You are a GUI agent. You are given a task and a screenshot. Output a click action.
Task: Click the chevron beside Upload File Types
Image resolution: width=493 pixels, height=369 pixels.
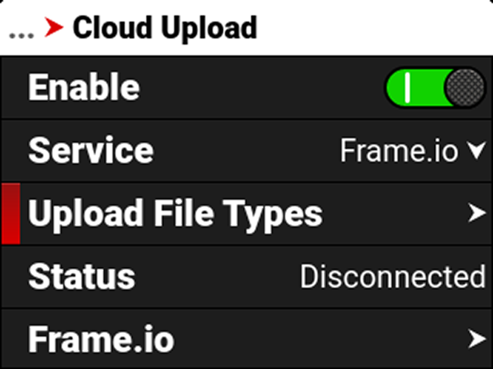pos(477,214)
